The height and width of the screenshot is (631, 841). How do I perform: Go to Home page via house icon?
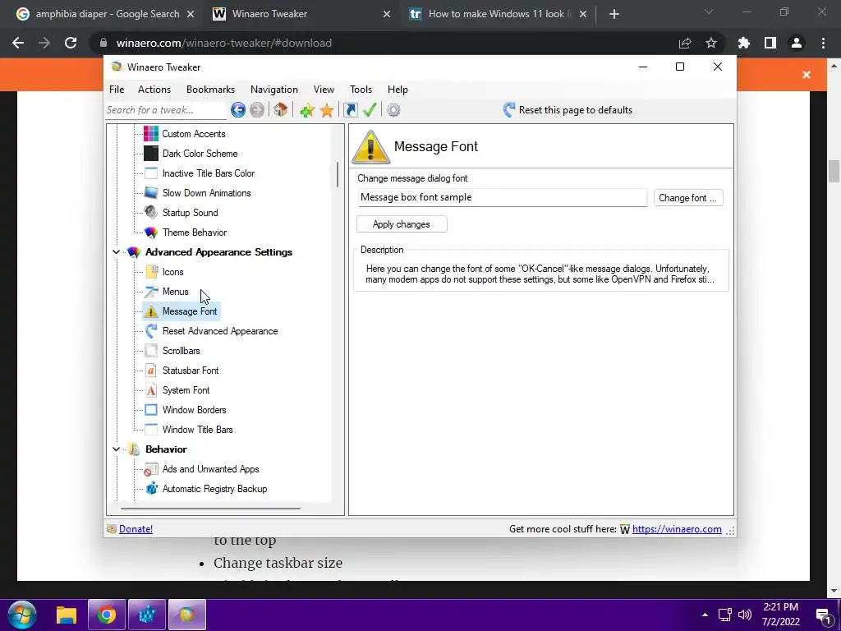(x=280, y=110)
